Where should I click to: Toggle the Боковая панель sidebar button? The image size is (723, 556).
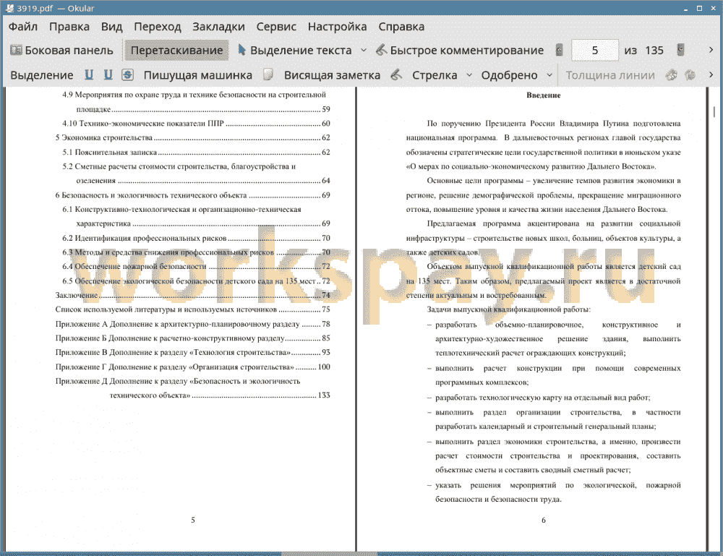[x=61, y=51]
